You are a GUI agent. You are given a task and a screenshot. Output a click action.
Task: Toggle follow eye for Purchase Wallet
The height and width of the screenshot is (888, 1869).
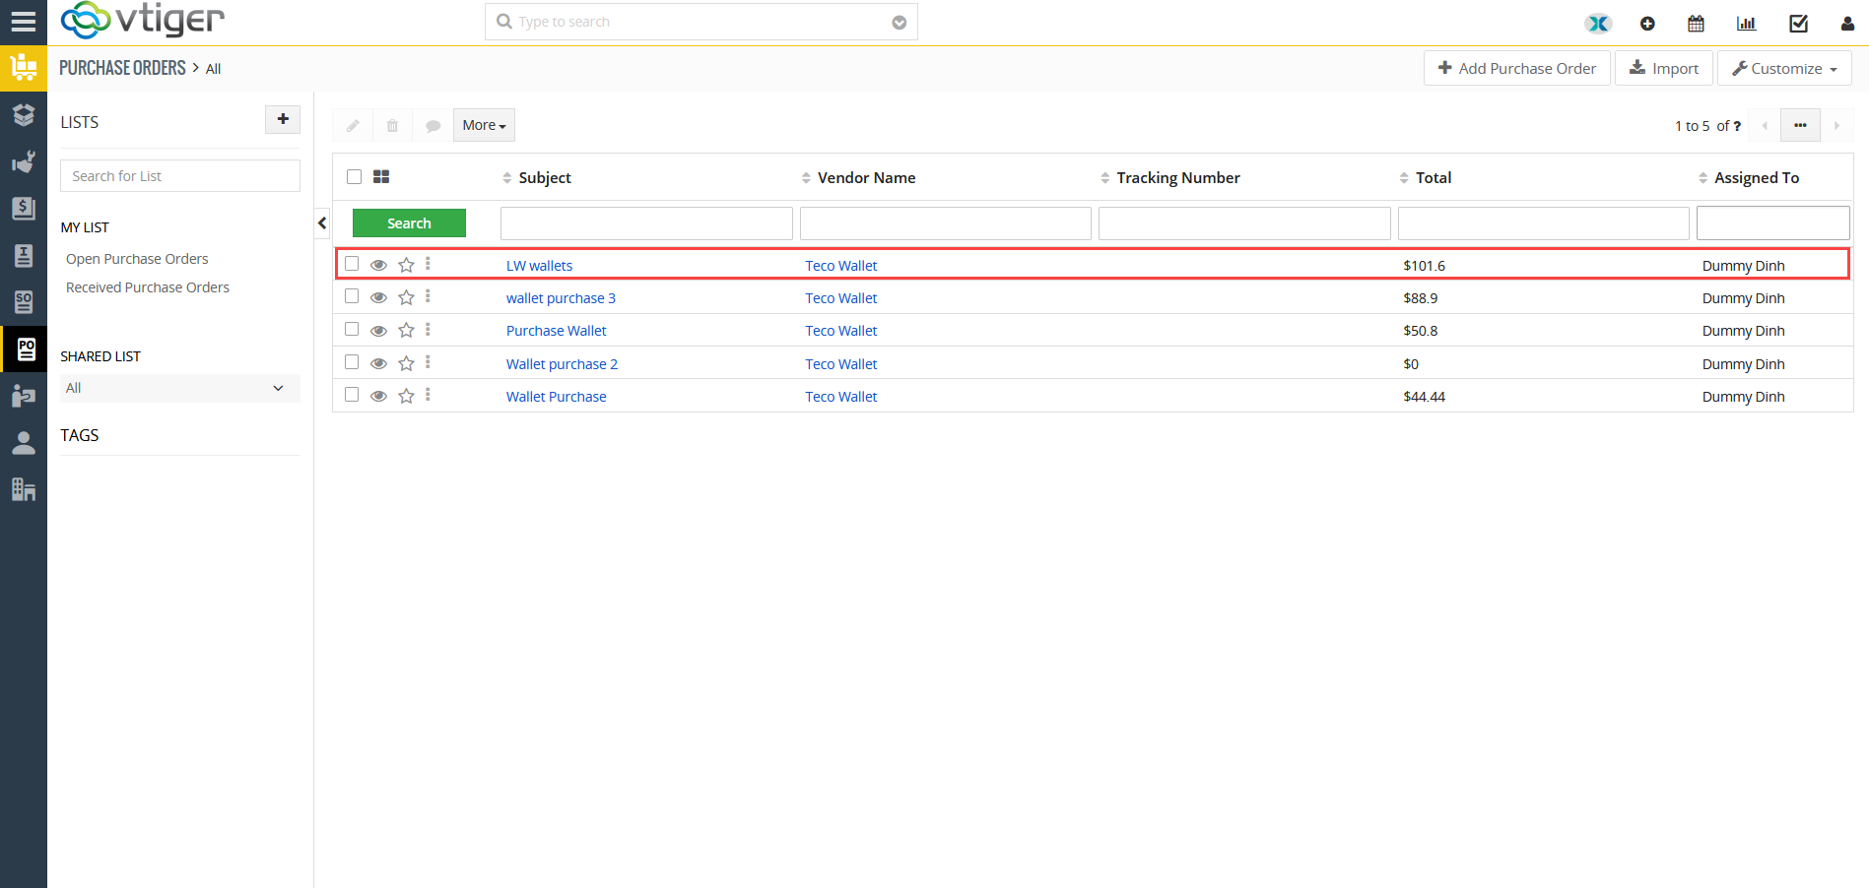[378, 331]
